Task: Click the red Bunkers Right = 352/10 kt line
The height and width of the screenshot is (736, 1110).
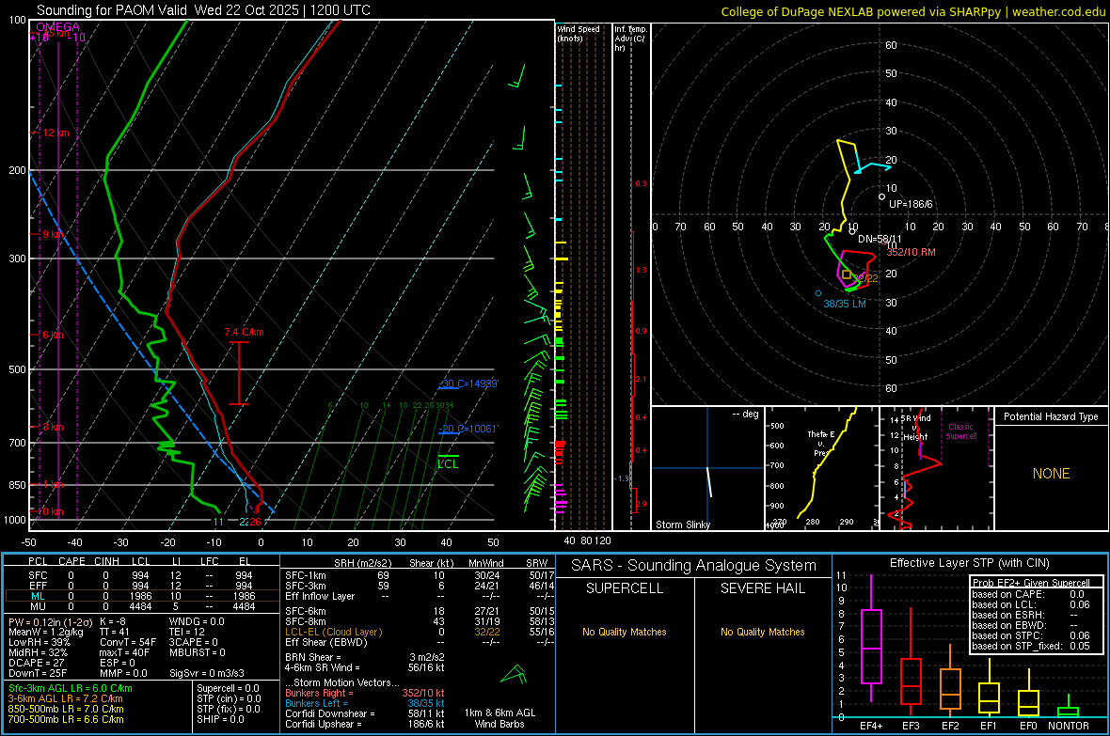Action: 365,693
